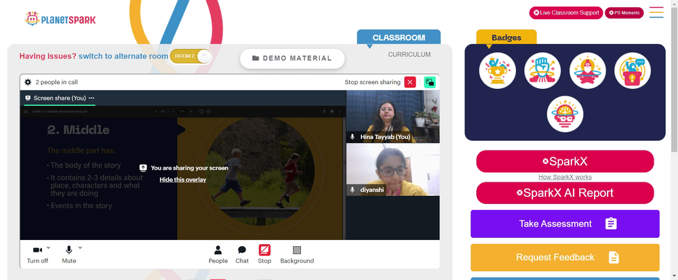The height and width of the screenshot is (280, 678).
Task: Open the call settings gear icon
Action: (28, 82)
